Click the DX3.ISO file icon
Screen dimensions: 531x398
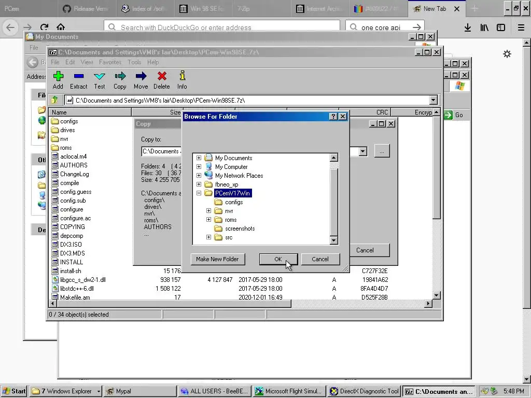point(55,245)
